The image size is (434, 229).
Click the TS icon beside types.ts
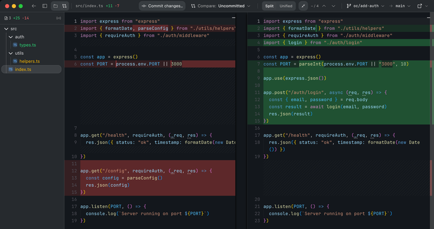15,45
